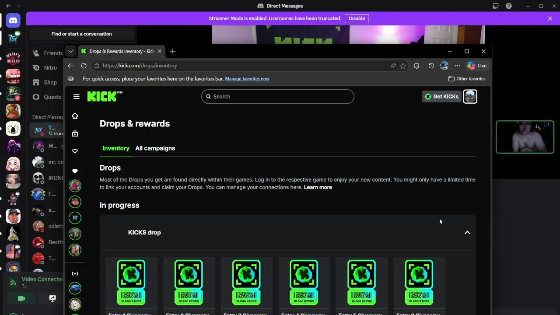Open the mr. on direct message
The image size is (560, 315).
(47, 162)
